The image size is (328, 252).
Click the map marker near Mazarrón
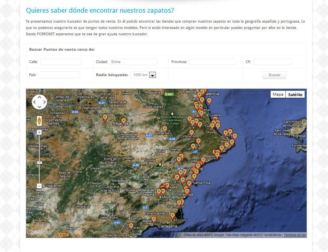point(154,219)
